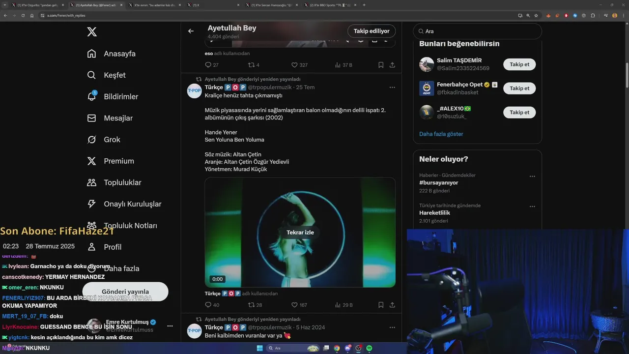This screenshot has height=354, width=629.
Task: Open more options on the 25 Tem post
Action: (x=392, y=88)
